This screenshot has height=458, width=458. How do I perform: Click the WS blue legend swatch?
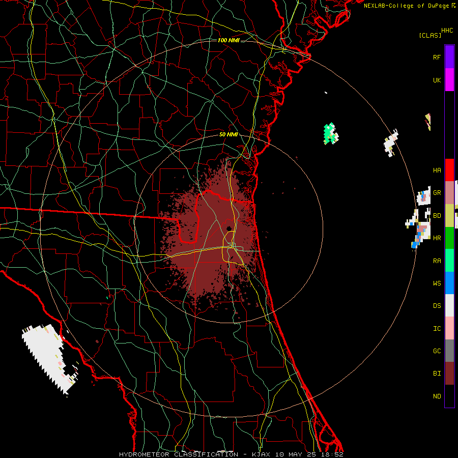pos(449,283)
